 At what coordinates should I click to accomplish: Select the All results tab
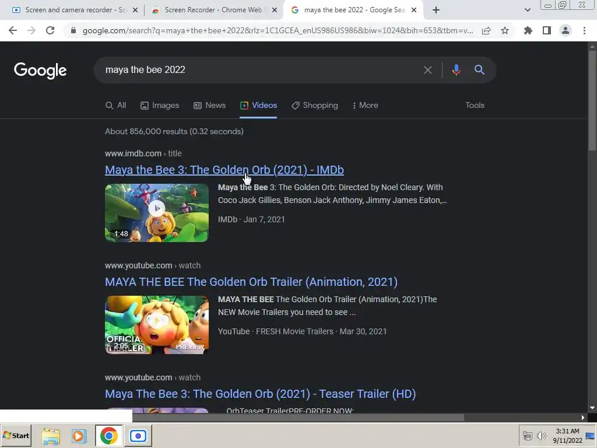[x=116, y=106]
